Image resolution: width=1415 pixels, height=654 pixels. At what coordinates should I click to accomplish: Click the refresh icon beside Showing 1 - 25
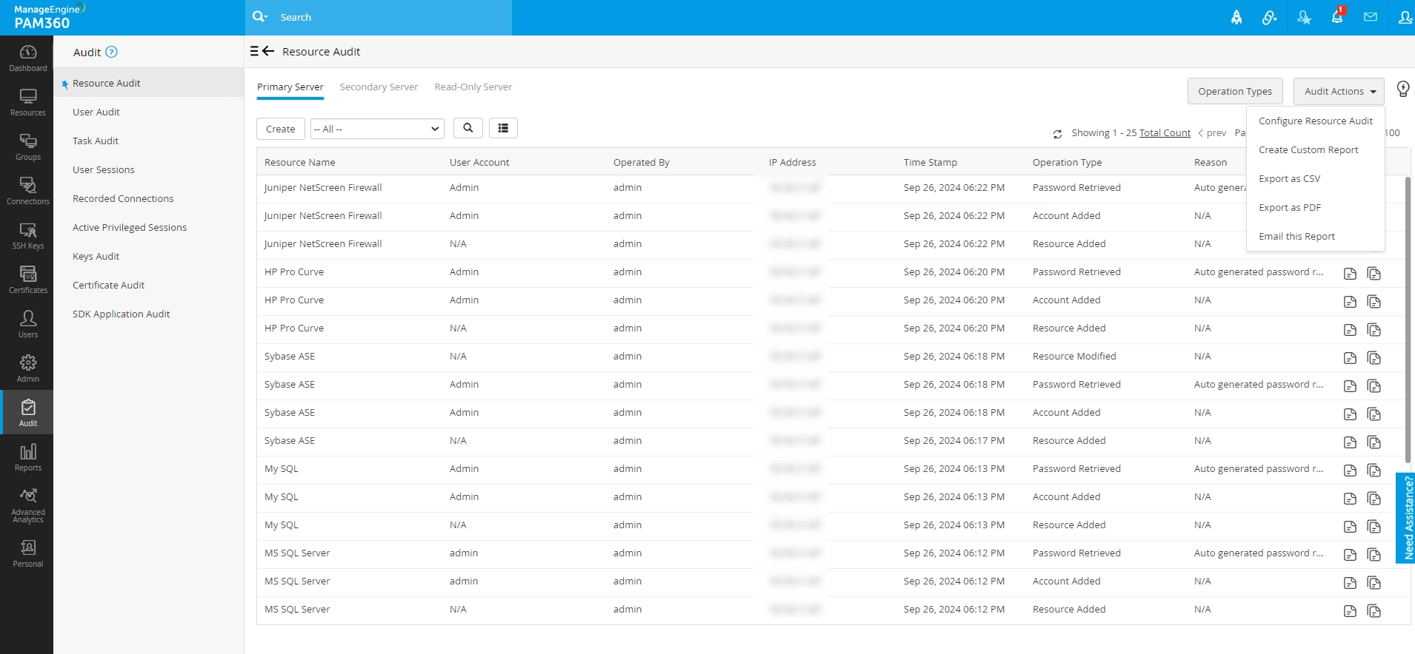point(1058,134)
